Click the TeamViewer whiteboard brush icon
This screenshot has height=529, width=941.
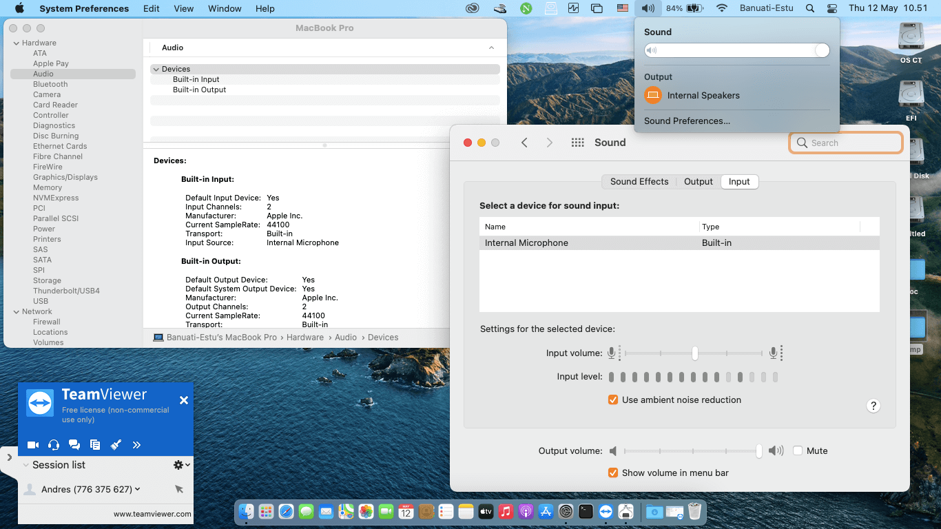[116, 445]
